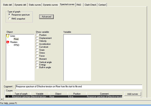Screen dimensions: 151x106
Task: Switch to the Dynamic curves tab
Action: coord(50,5)
